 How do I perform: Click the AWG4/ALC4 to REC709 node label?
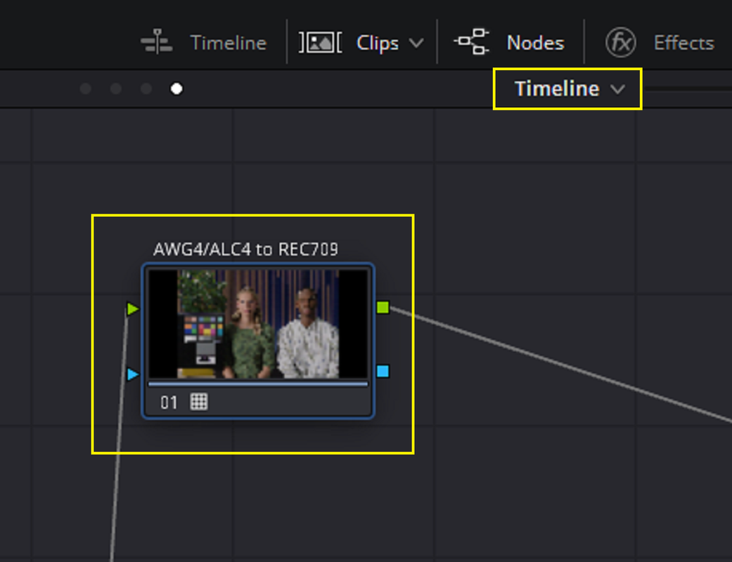point(245,249)
